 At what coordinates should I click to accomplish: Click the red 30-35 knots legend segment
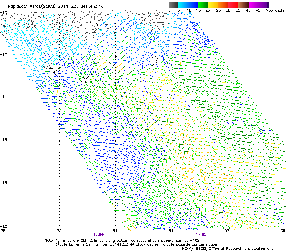point(233,5)
